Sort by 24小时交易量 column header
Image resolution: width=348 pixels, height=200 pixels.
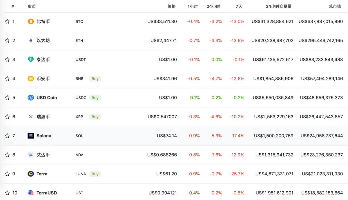(278, 6)
